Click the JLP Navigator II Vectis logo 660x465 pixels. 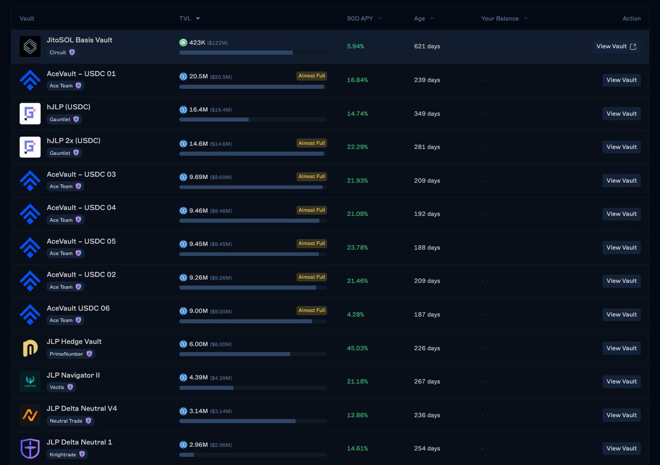[x=30, y=382]
